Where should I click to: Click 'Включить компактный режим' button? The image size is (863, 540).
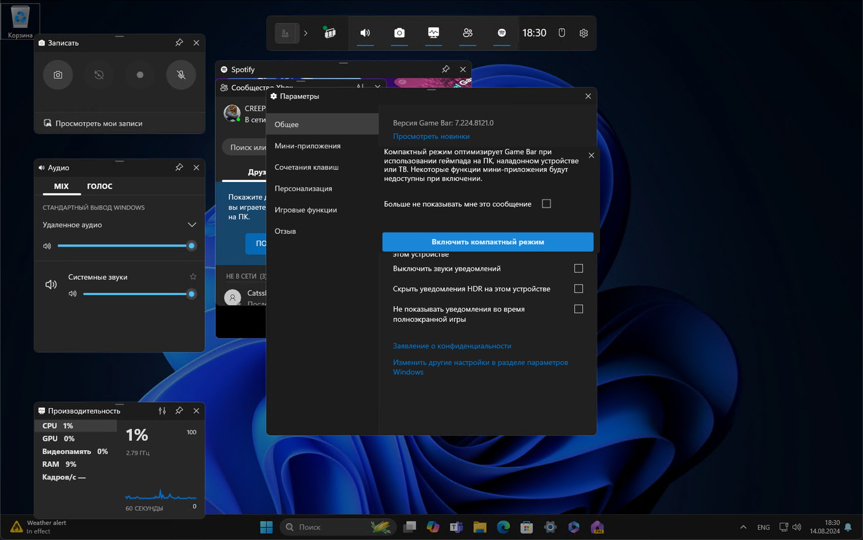487,242
